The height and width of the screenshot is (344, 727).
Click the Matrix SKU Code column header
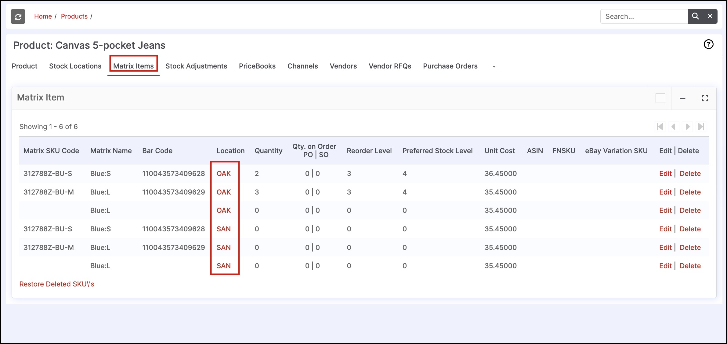click(51, 151)
